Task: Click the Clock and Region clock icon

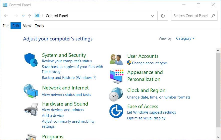Action: point(116,94)
